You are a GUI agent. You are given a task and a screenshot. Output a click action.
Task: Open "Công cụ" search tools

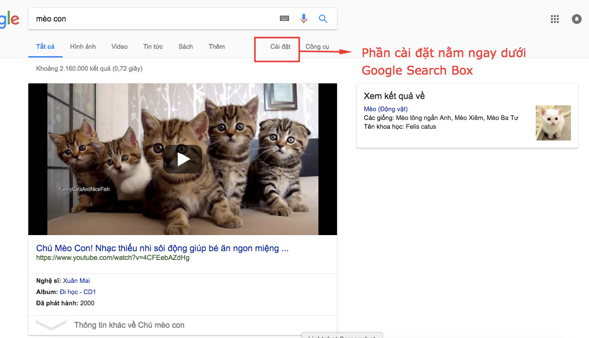(x=317, y=47)
